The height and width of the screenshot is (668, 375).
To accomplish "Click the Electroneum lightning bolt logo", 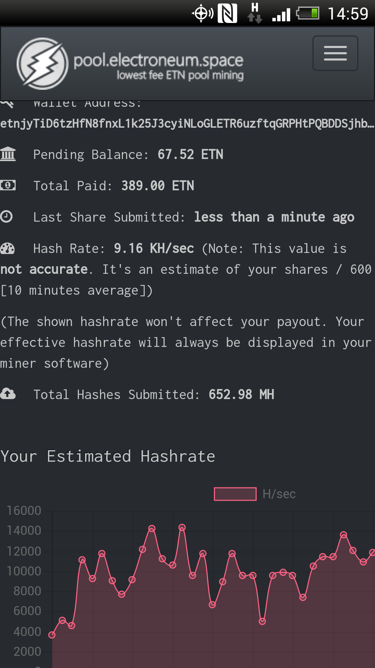I will point(43,63).
